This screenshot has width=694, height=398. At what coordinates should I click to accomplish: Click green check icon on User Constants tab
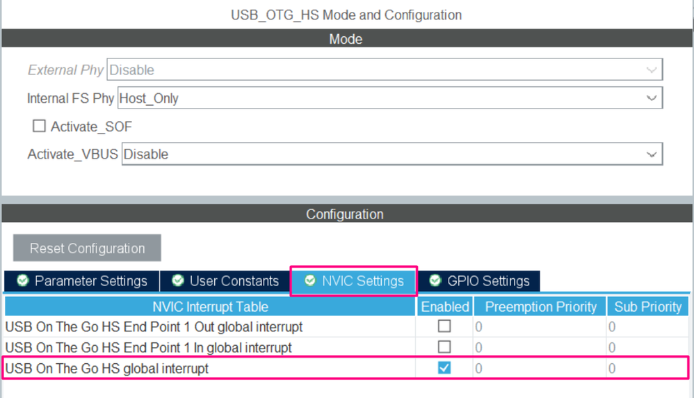(178, 280)
